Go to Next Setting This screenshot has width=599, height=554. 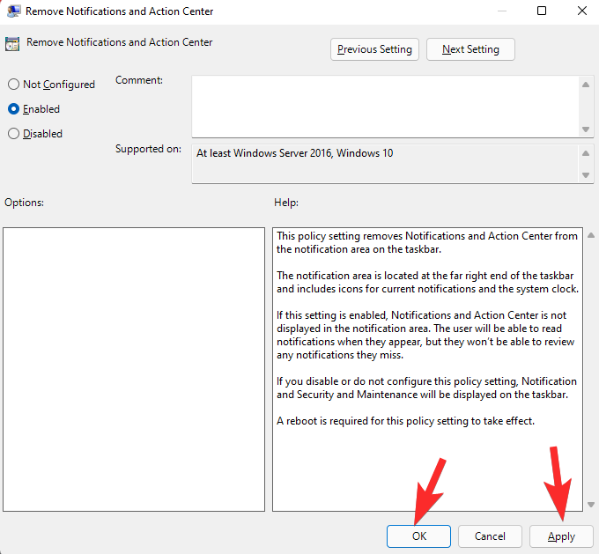pyautogui.click(x=470, y=49)
